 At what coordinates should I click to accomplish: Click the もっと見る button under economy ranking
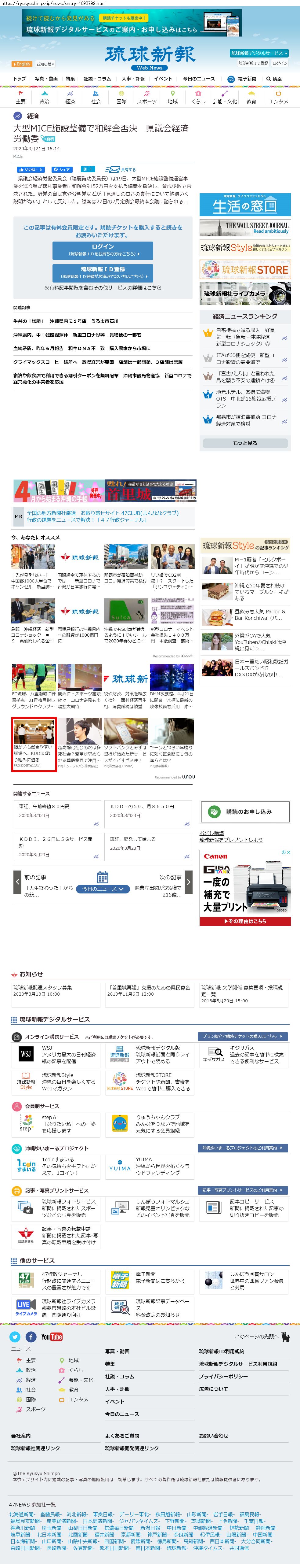tap(245, 443)
